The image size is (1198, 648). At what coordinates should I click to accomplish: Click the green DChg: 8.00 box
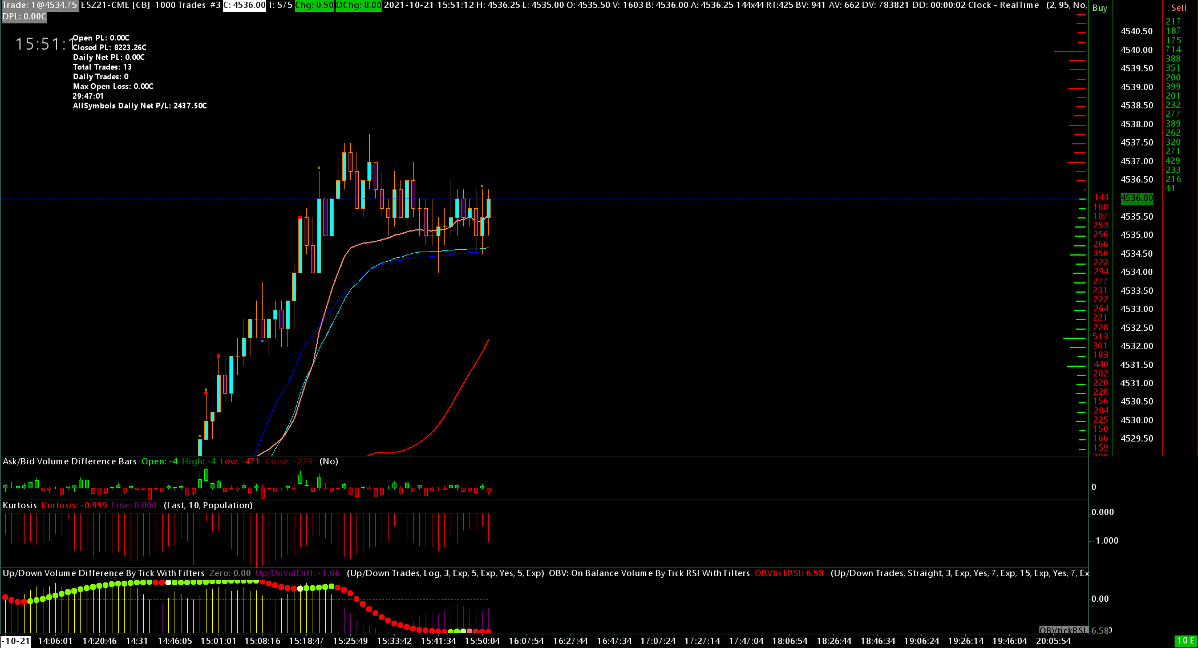tap(358, 5)
